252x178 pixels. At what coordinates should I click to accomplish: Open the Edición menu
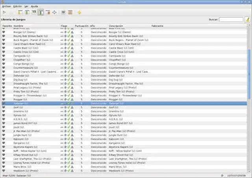pos(17,6)
